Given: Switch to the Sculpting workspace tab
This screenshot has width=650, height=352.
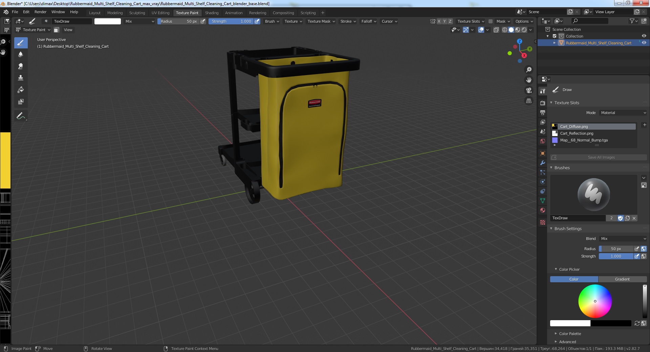Looking at the screenshot, I should coord(137,13).
